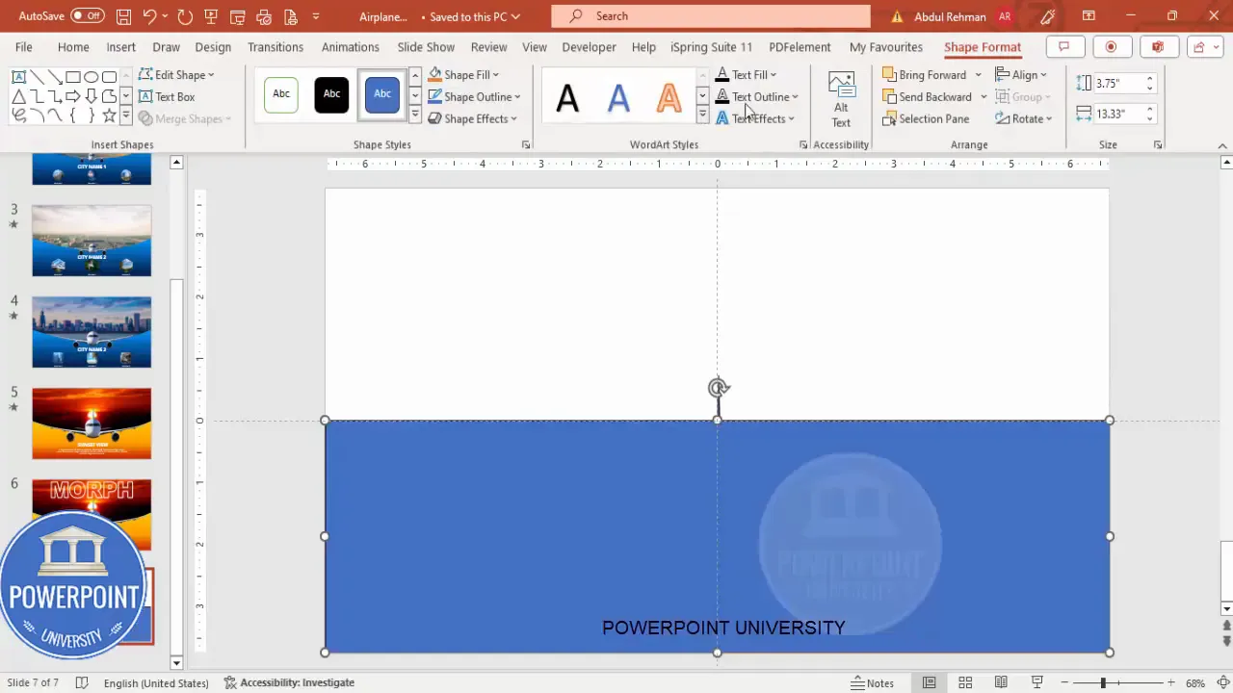Expand the Rotate options dropdown
The width and height of the screenshot is (1233, 693).
pos(1047,118)
